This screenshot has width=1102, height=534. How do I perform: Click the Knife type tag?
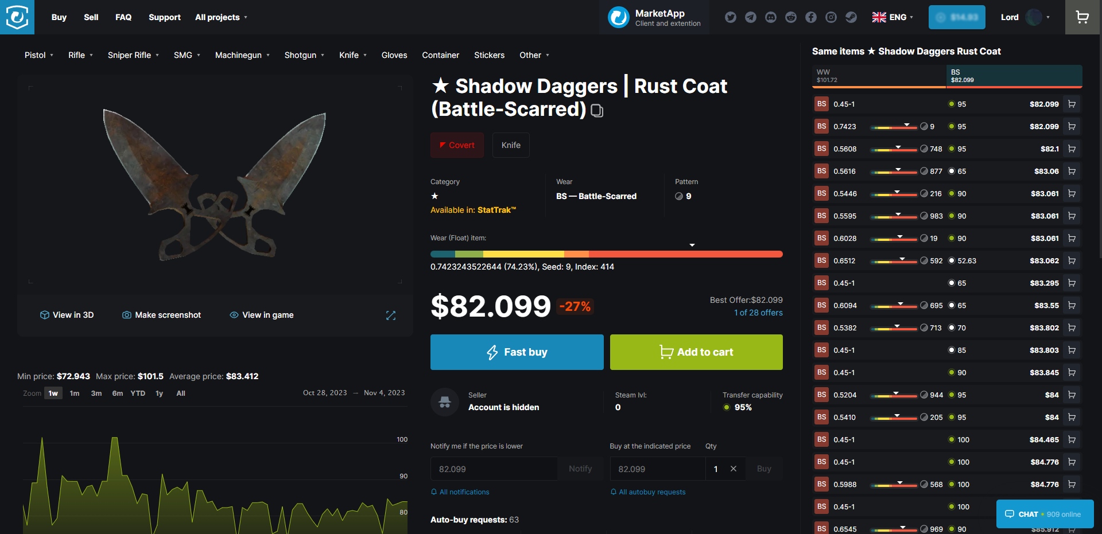(511, 145)
